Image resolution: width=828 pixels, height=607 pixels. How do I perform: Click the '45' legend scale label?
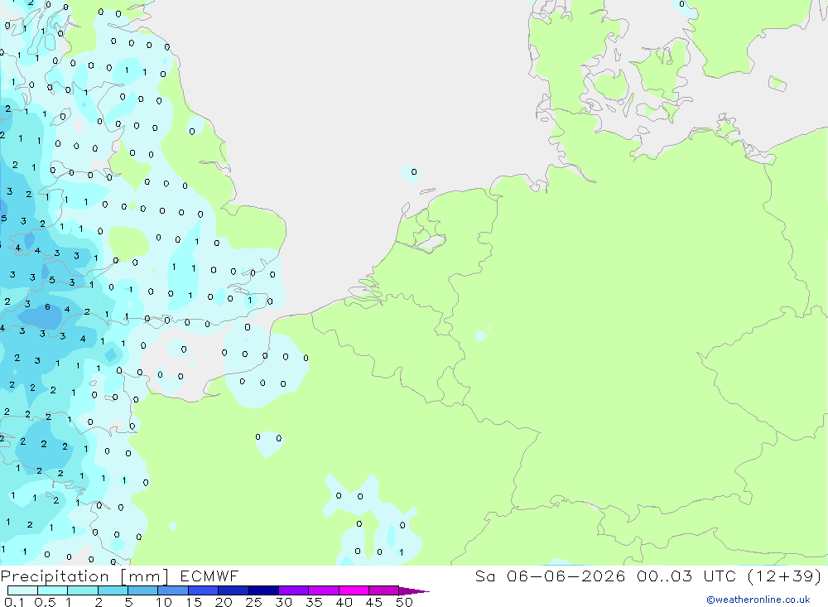(x=374, y=602)
